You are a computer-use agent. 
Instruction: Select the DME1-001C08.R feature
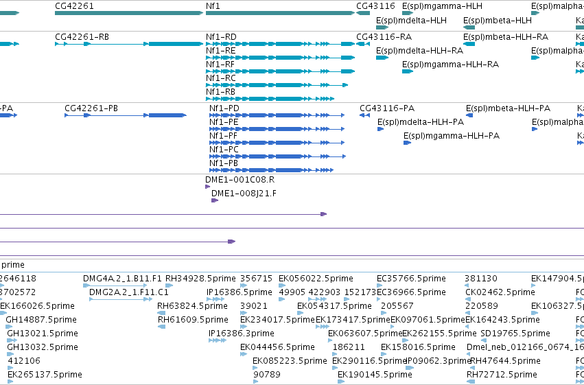[207, 187]
